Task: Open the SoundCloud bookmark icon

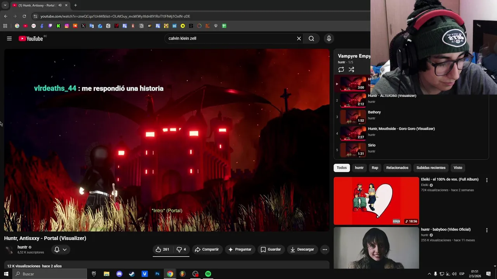Action: click(75, 26)
